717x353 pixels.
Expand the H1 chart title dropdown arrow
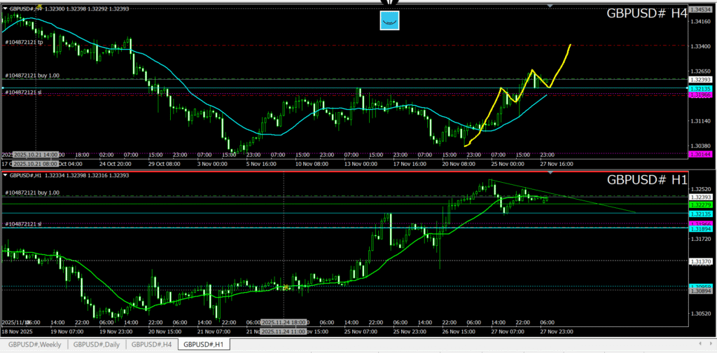tap(6, 176)
